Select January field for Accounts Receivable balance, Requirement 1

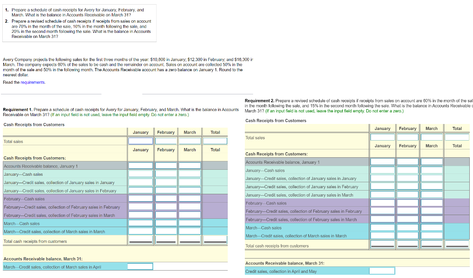click(x=140, y=166)
